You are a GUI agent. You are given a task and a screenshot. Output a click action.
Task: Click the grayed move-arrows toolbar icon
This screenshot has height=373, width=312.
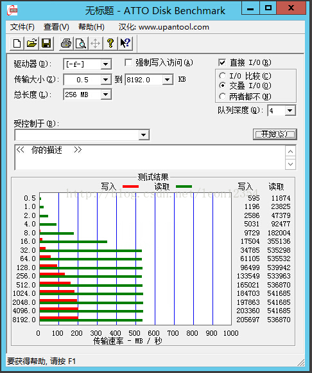tap(96, 43)
